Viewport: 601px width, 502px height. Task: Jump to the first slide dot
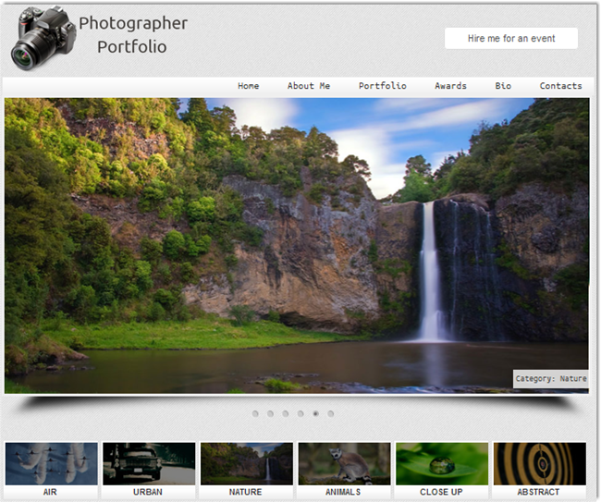[255, 413]
